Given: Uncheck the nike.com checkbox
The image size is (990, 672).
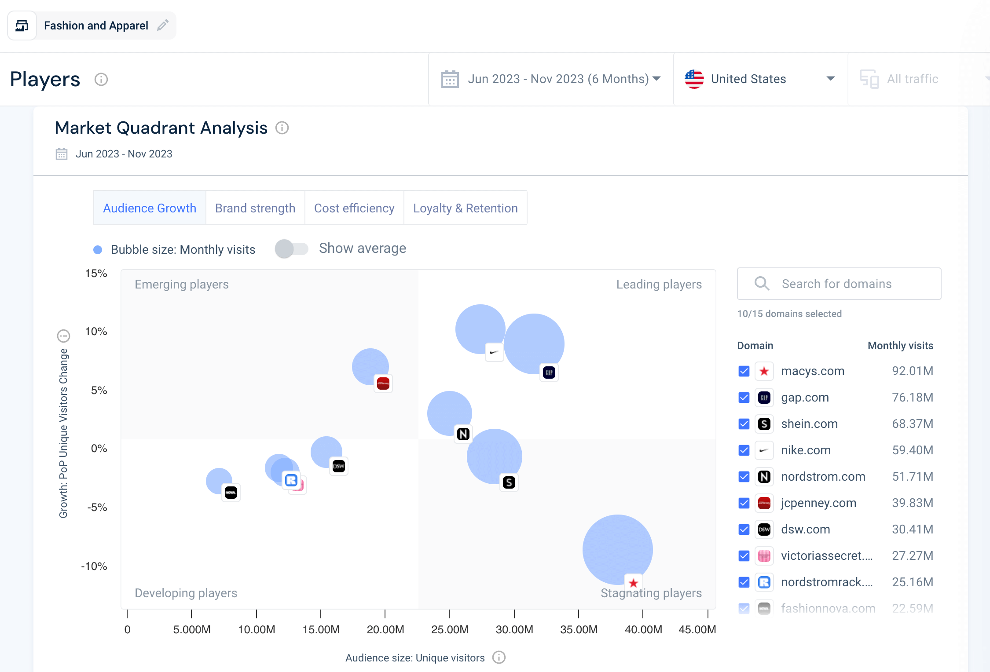Looking at the screenshot, I should click(x=744, y=450).
